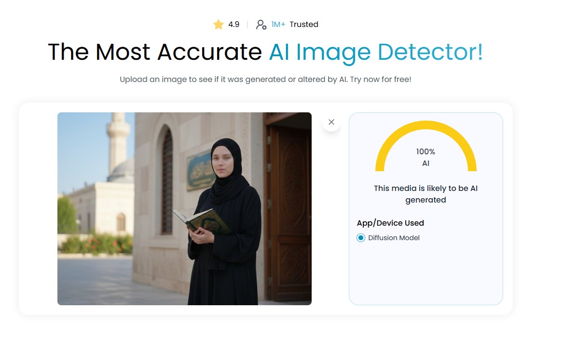
Task: Click the 'AI Image Detector!' heading text
Action: tap(376, 53)
